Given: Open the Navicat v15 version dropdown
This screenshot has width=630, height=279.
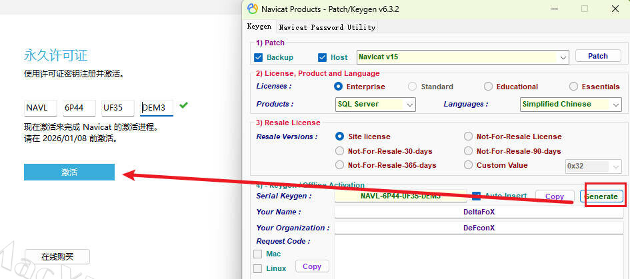Looking at the screenshot, I should [563, 57].
